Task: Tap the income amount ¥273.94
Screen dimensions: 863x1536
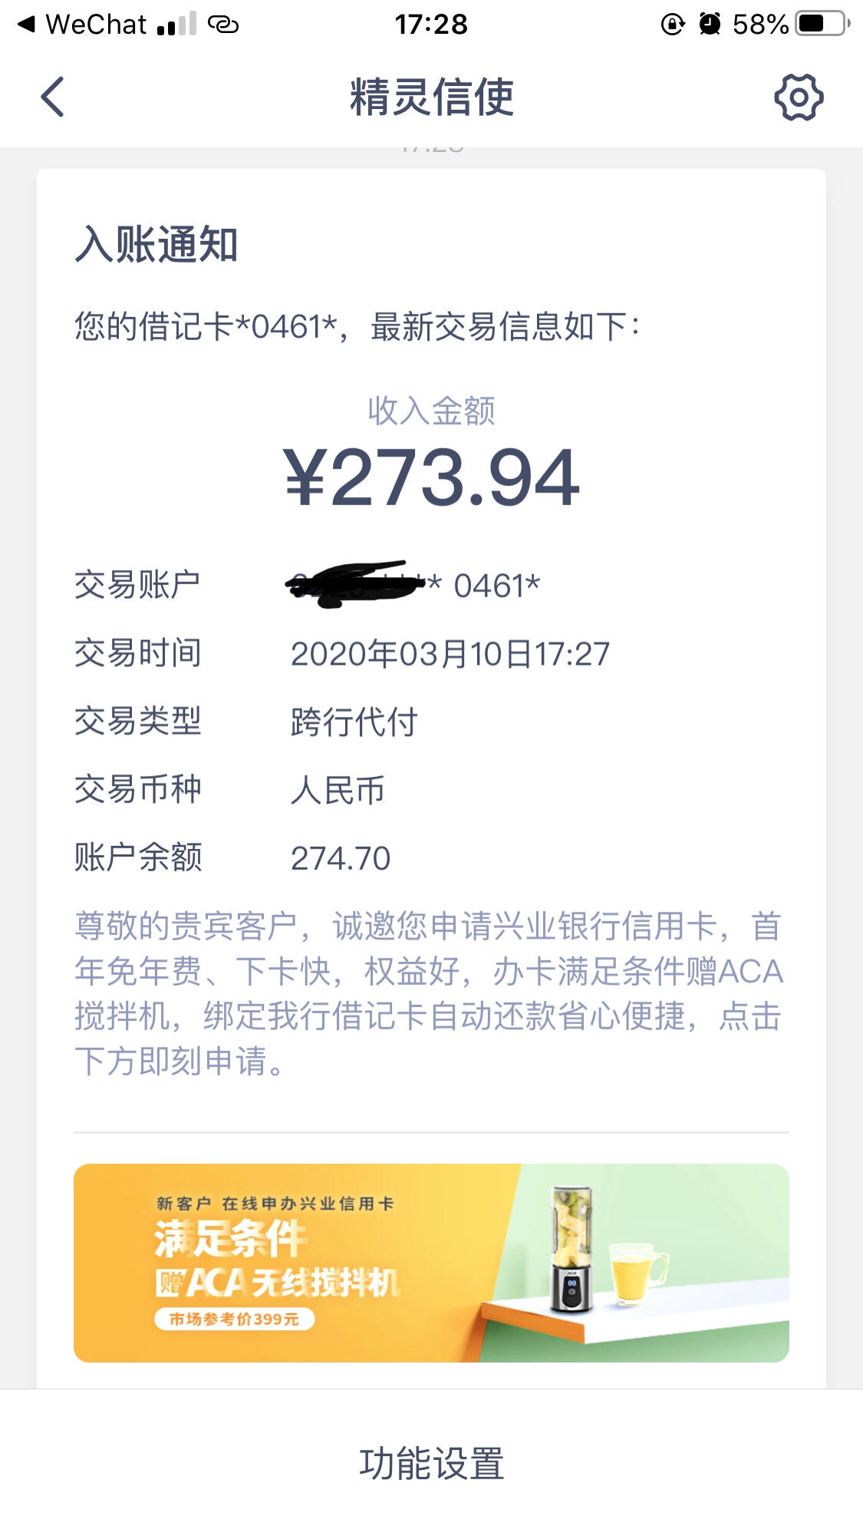Action: coord(432,478)
